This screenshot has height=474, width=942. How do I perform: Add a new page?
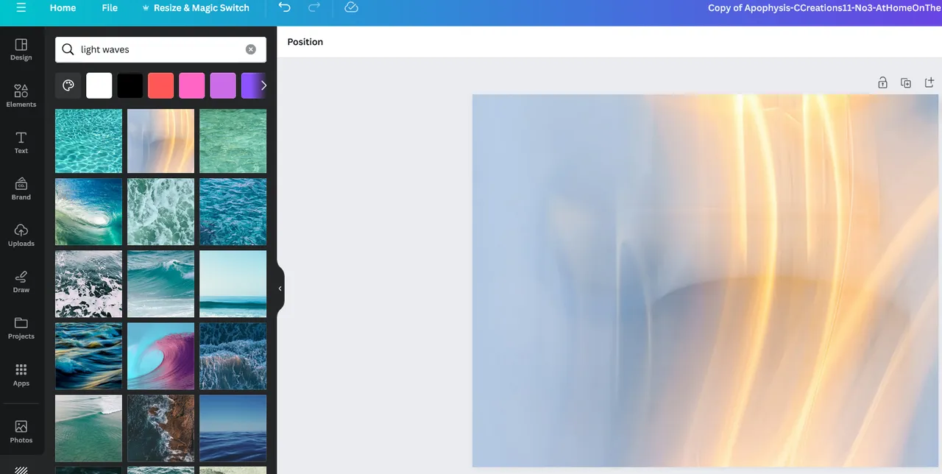pyautogui.click(x=929, y=82)
